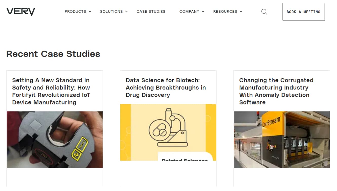Expand the Resources chevron arrow
337x191 pixels.
241,12
